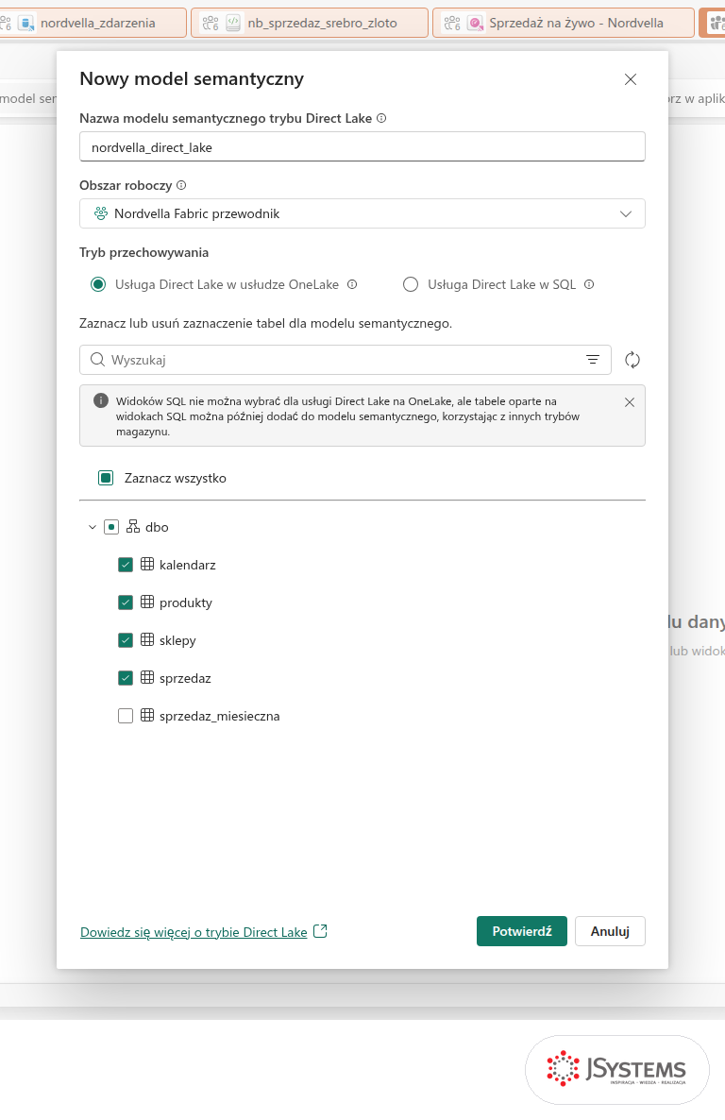Open the Nordvella Fabric przewodnik workspace dropdown
The height and width of the screenshot is (1120, 725).
coord(362,213)
